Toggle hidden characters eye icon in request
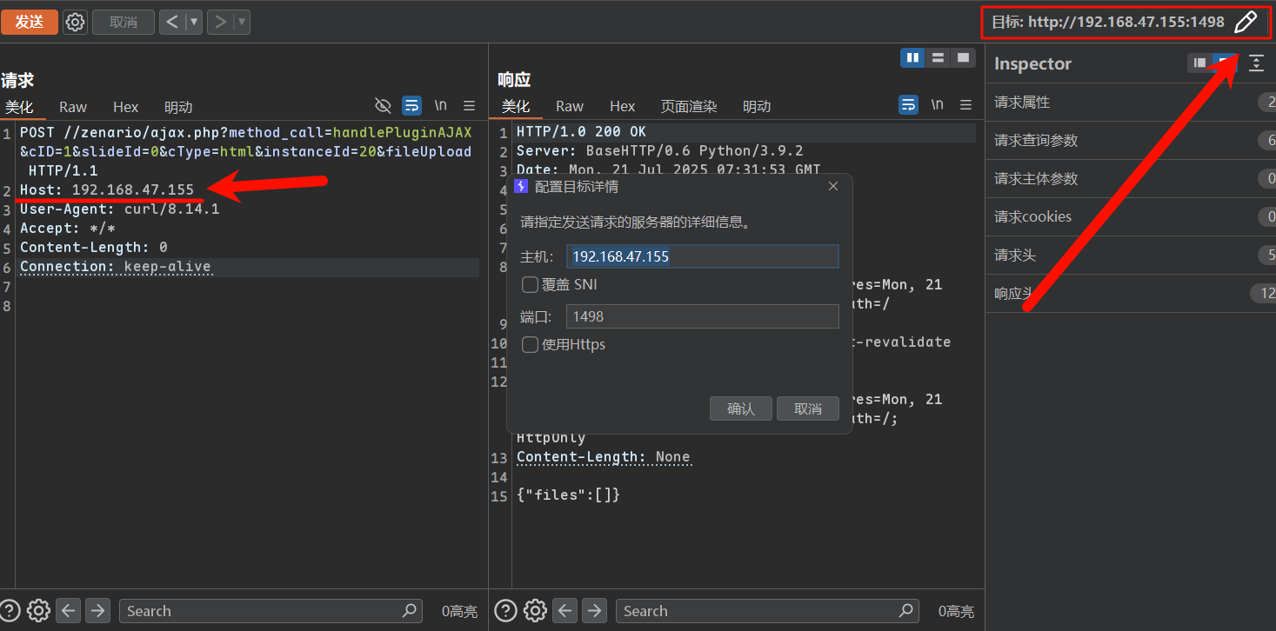This screenshot has width=1276, height=631. 383,106
